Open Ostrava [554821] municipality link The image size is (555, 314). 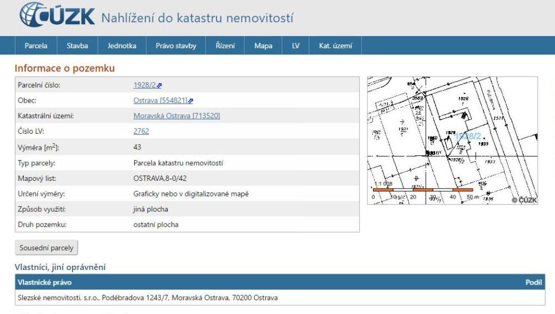tap(160, 100)
